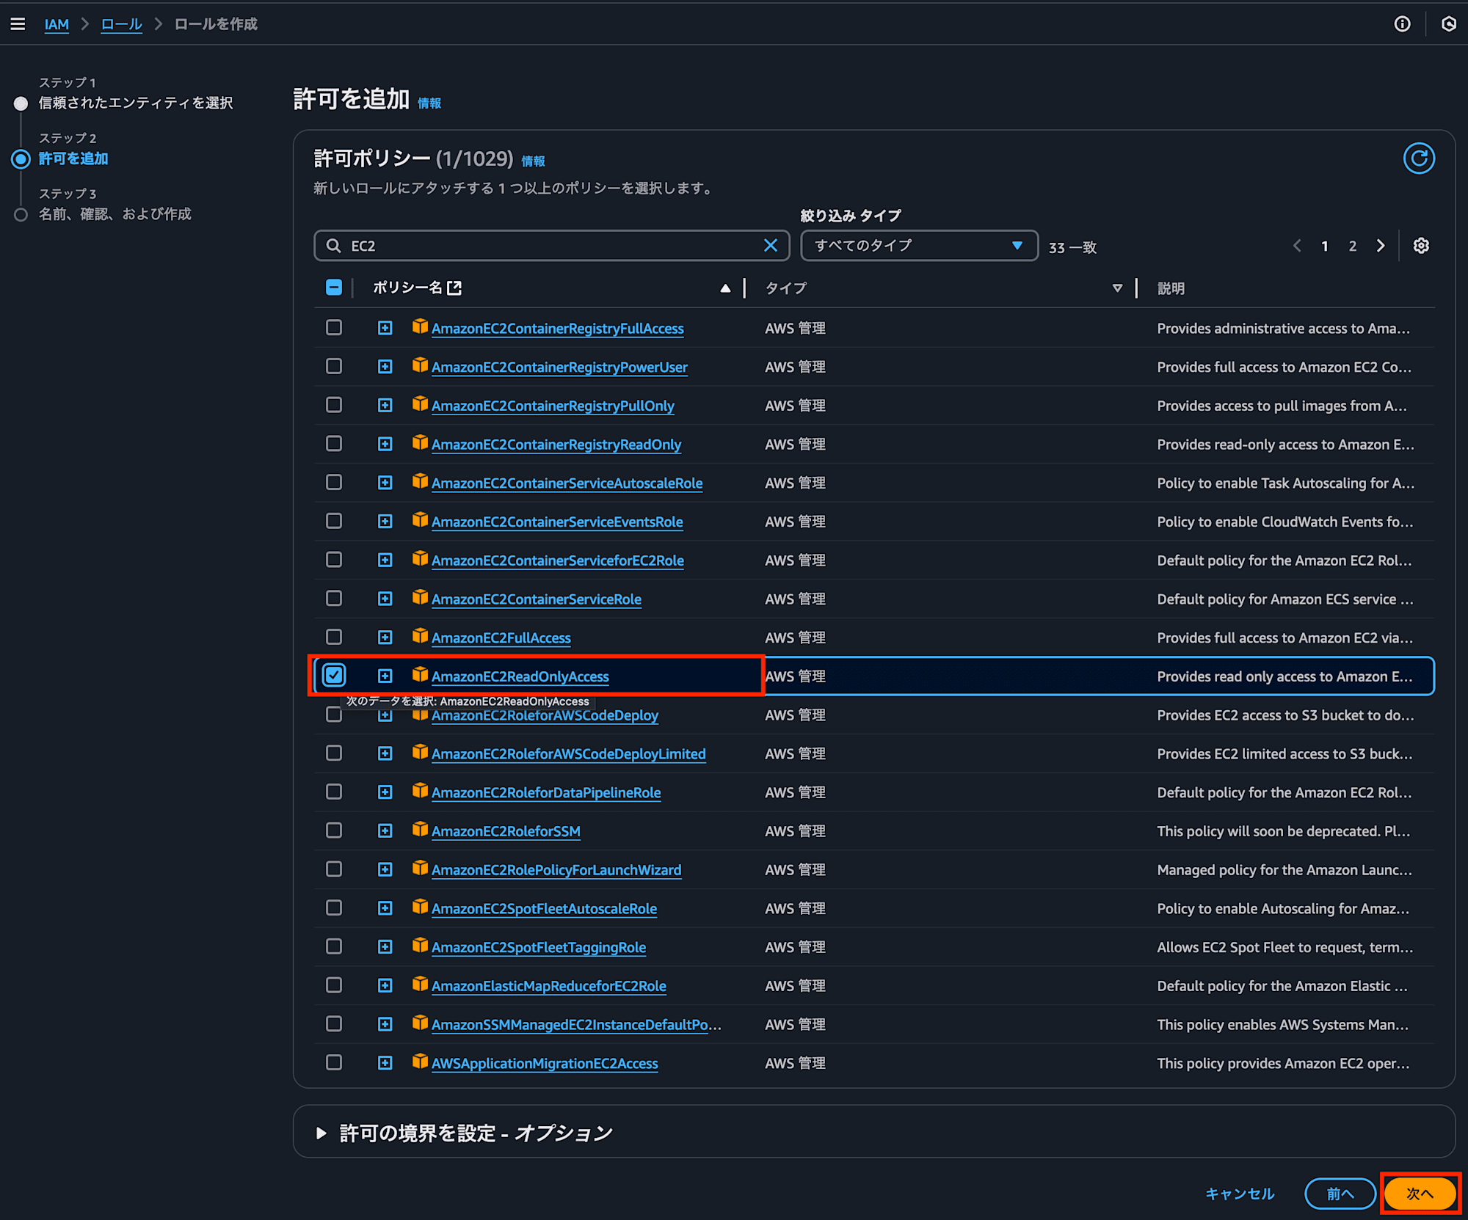Check AmazonEC2RoleforSSM policy checkbox
Image resolution: width=1468 pixels, height=1220 pixels.
pos(334,830)
